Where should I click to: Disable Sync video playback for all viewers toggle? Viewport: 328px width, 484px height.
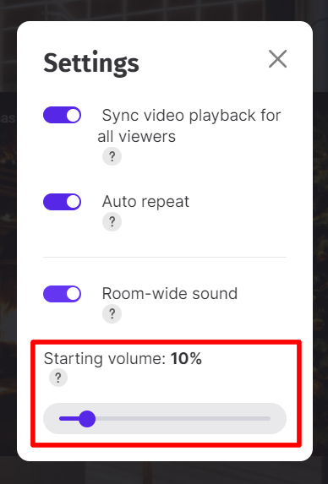[x=62, y=115]
